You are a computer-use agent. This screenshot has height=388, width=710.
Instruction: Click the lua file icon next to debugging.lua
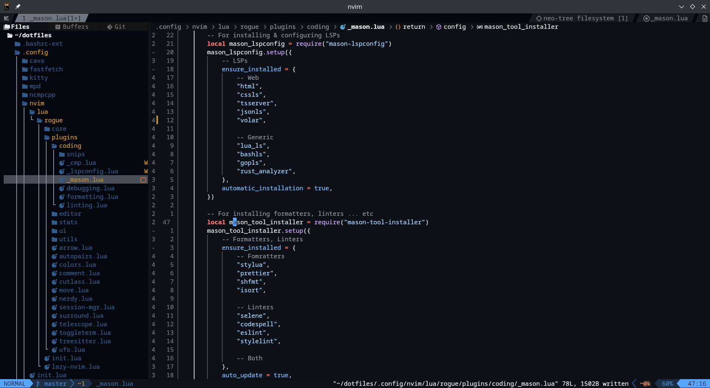tap(62, 188)
